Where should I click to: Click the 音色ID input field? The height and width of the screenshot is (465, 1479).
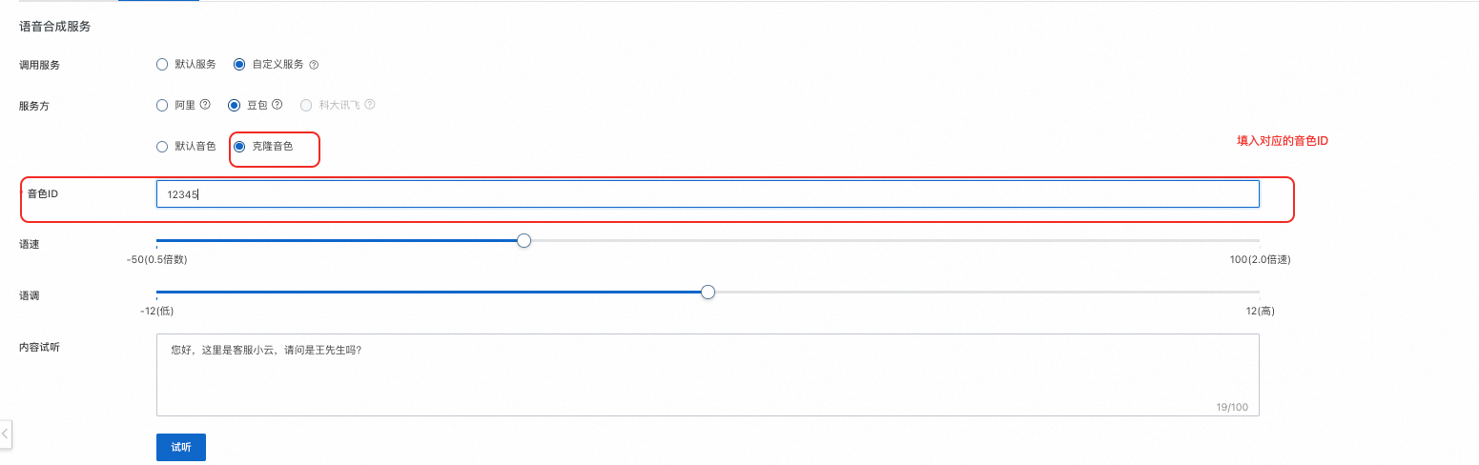click(x=708, y=194)
